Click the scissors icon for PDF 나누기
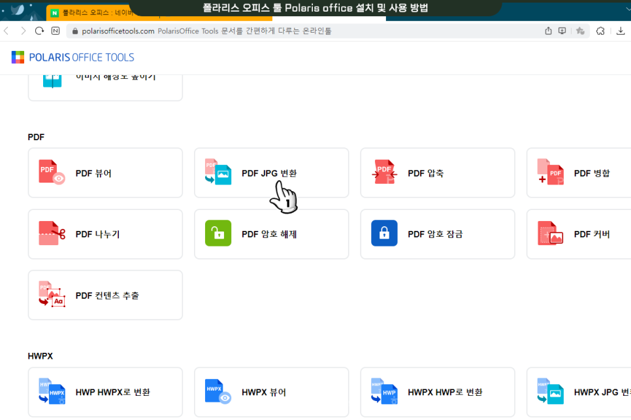Image resolution: width=631 pixels, height=420 pixels. 51,234
